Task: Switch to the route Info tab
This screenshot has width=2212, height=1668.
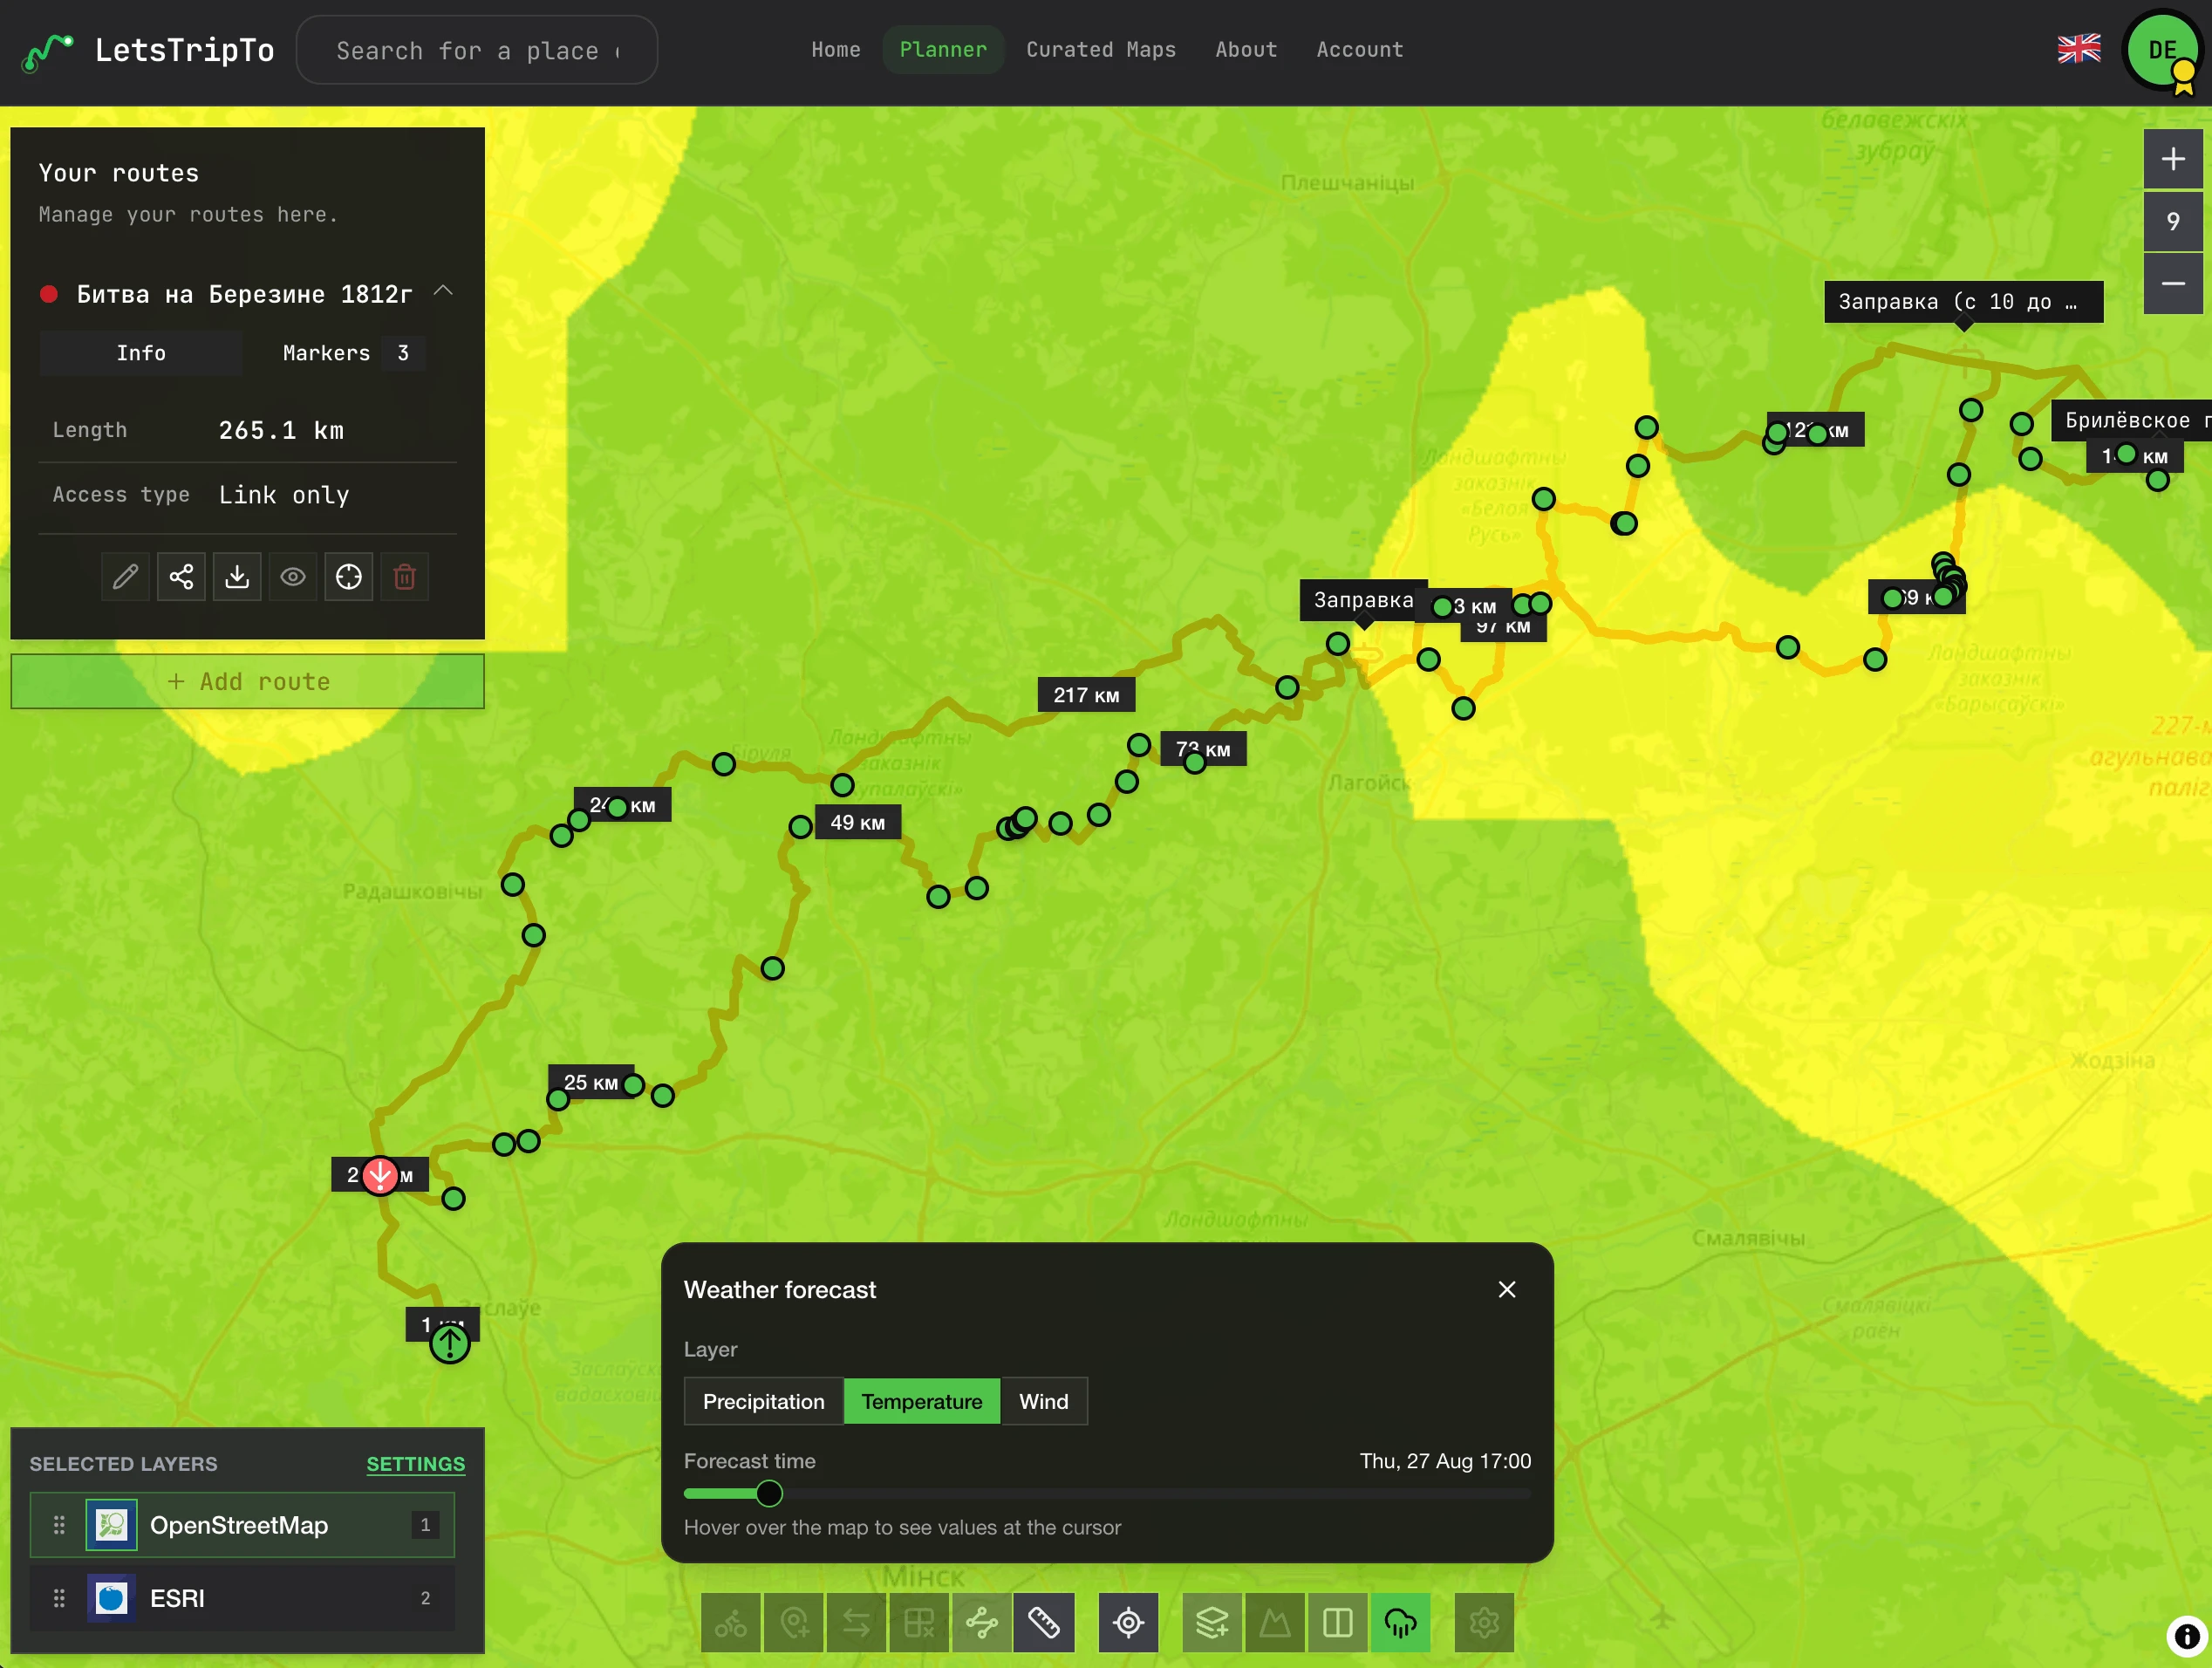Action: pos(141,353)
